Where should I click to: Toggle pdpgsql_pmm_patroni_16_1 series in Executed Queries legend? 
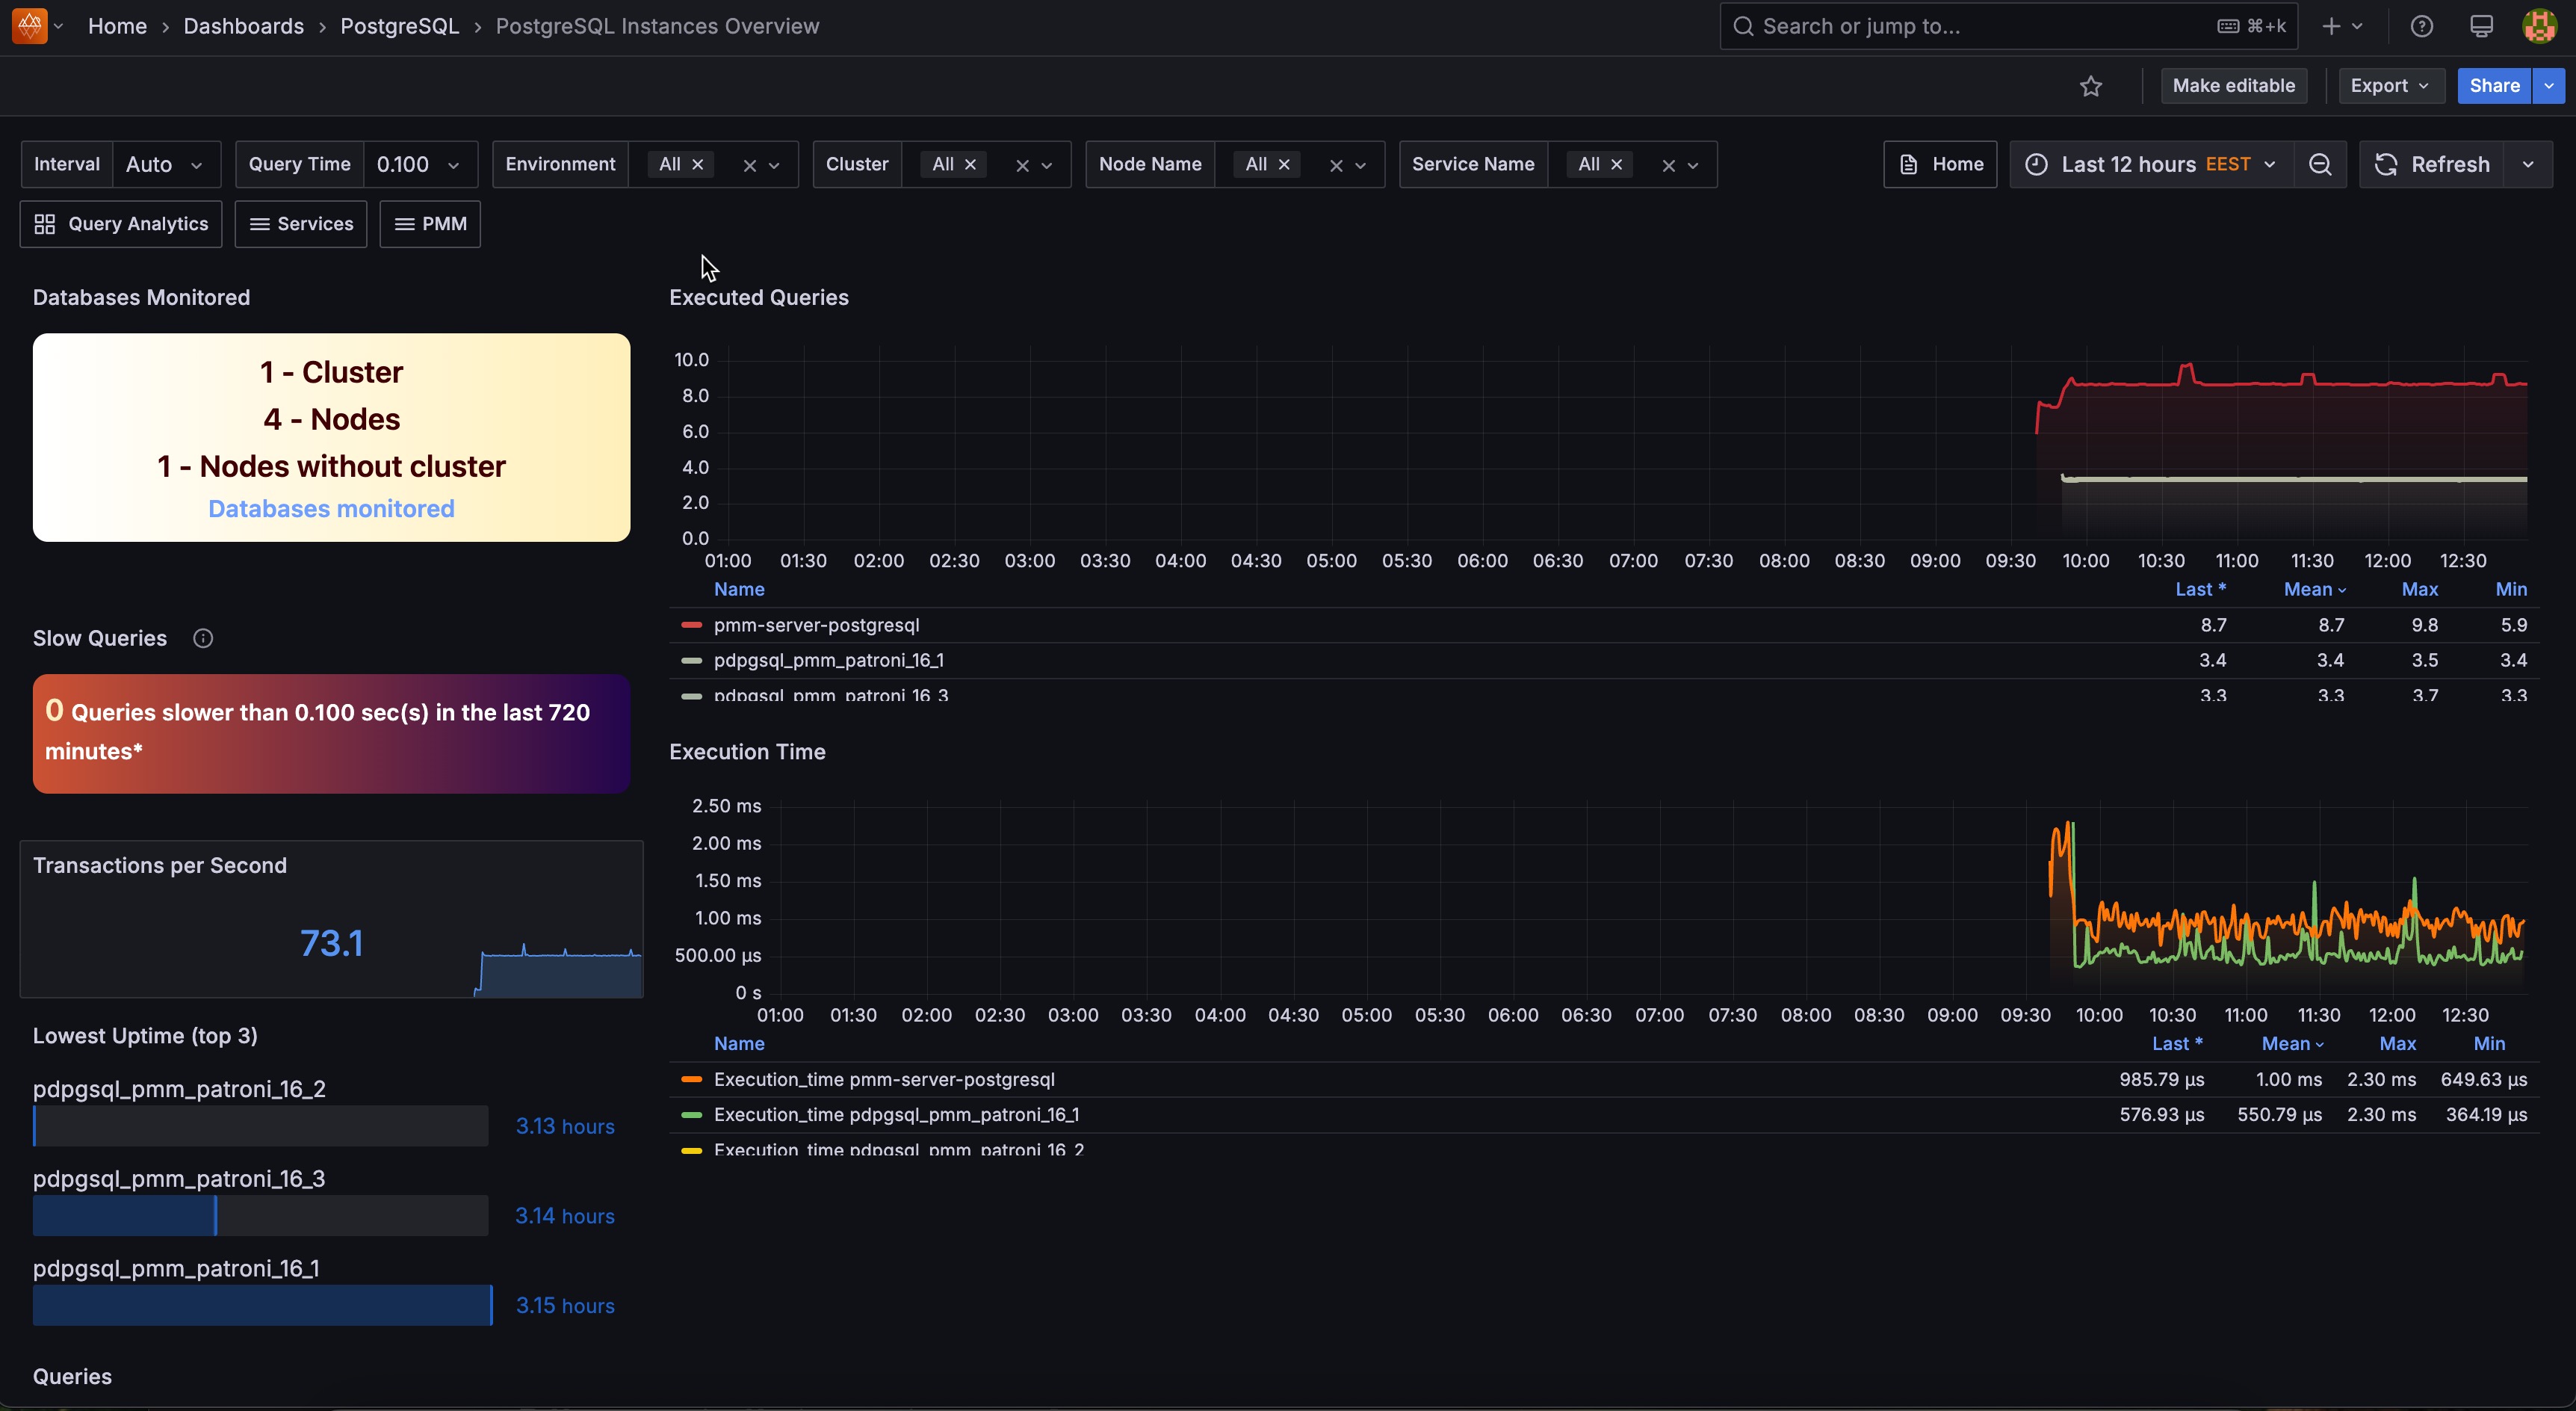pos(828,660)
